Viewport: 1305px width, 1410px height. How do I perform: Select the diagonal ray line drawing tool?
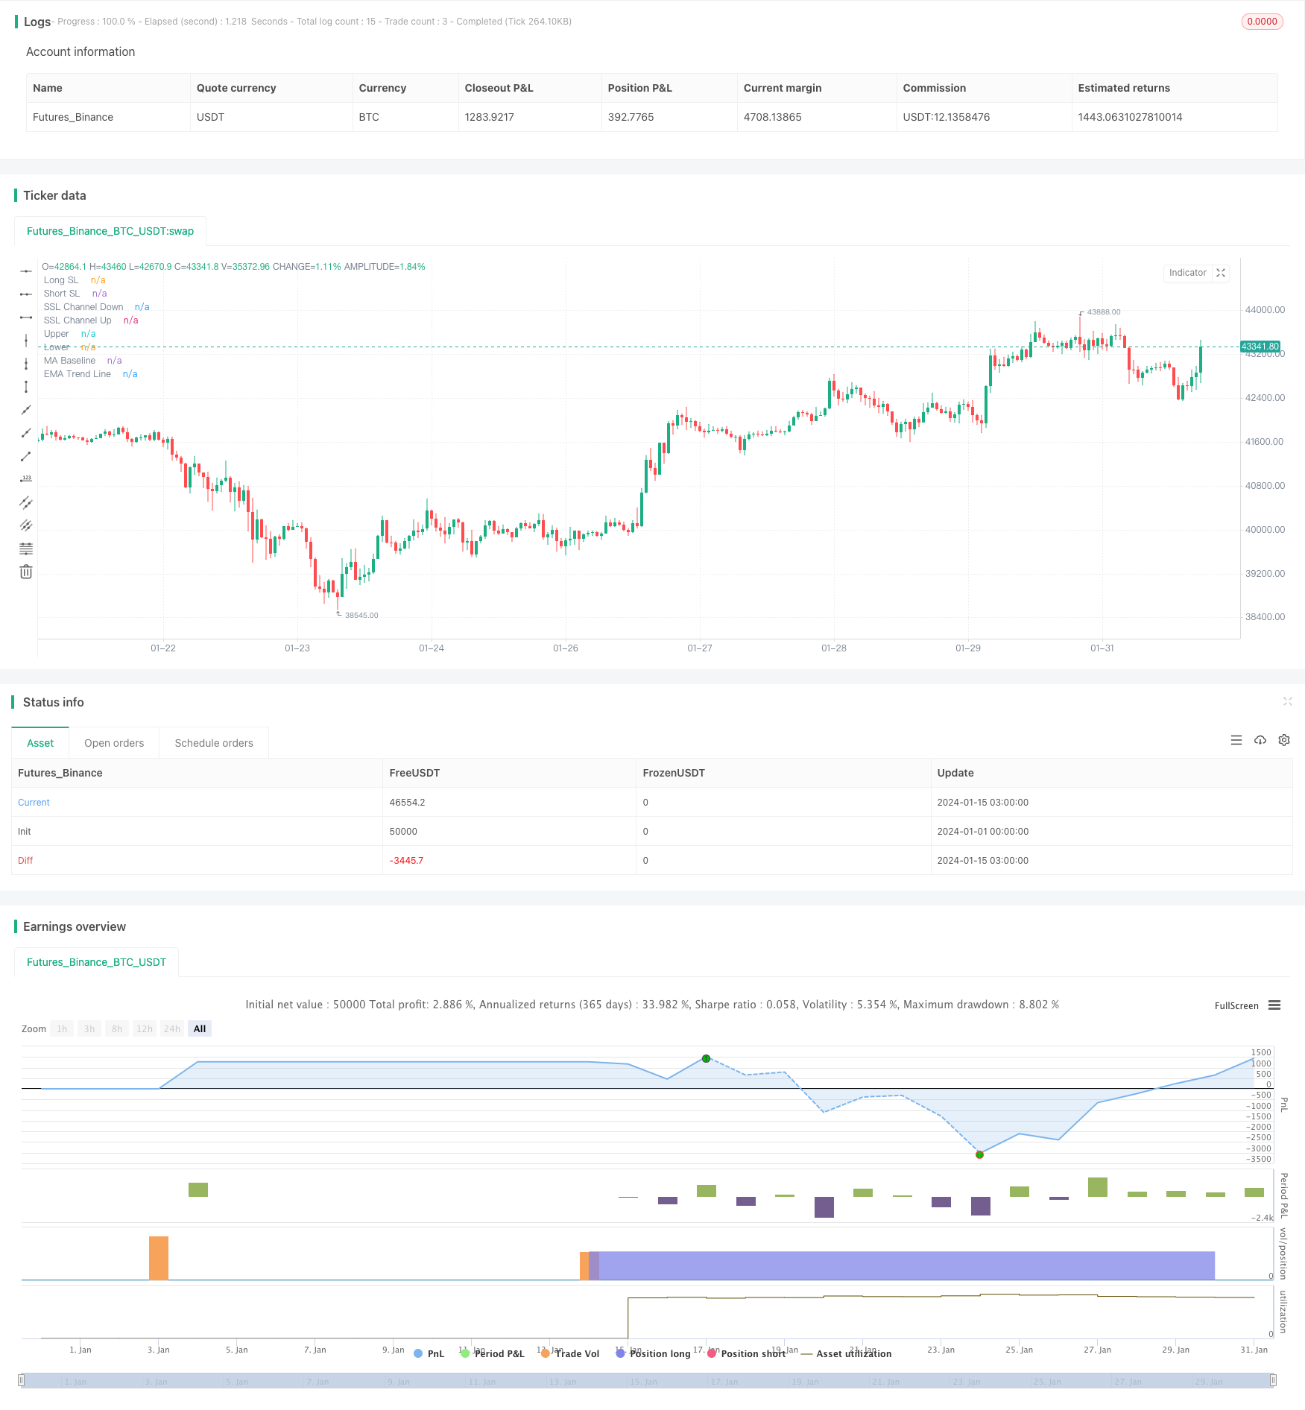point(26,433)
